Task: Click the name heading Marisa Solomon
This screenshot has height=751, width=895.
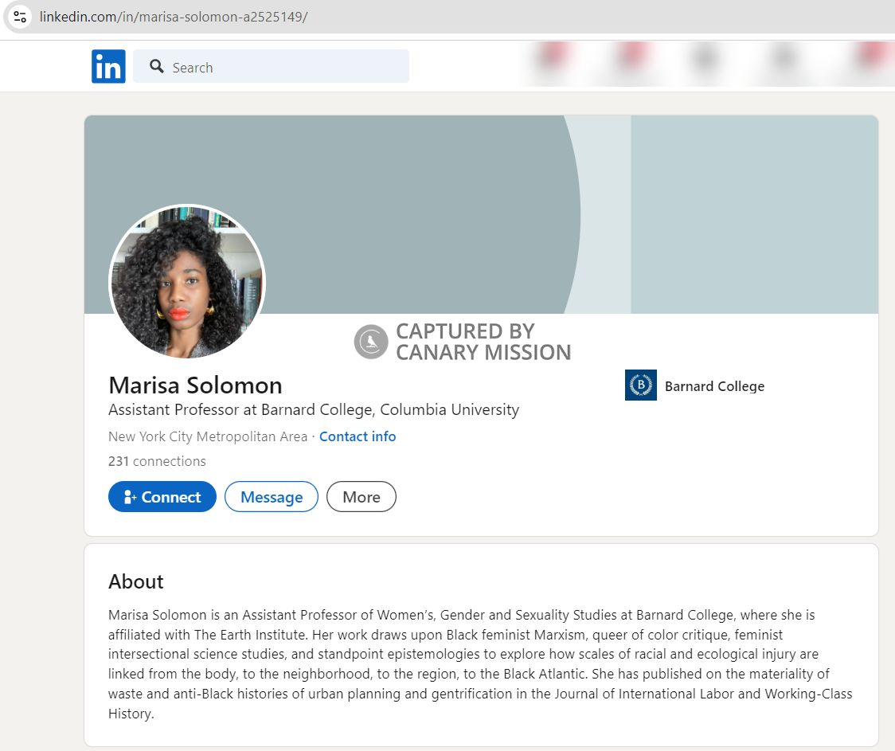Action: [x=195, y=385]
